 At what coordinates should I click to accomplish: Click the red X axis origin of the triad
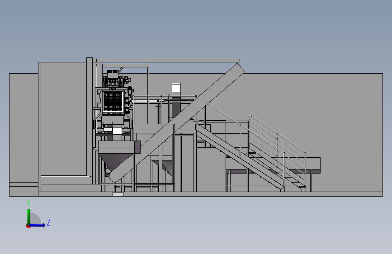pos(28,226)
